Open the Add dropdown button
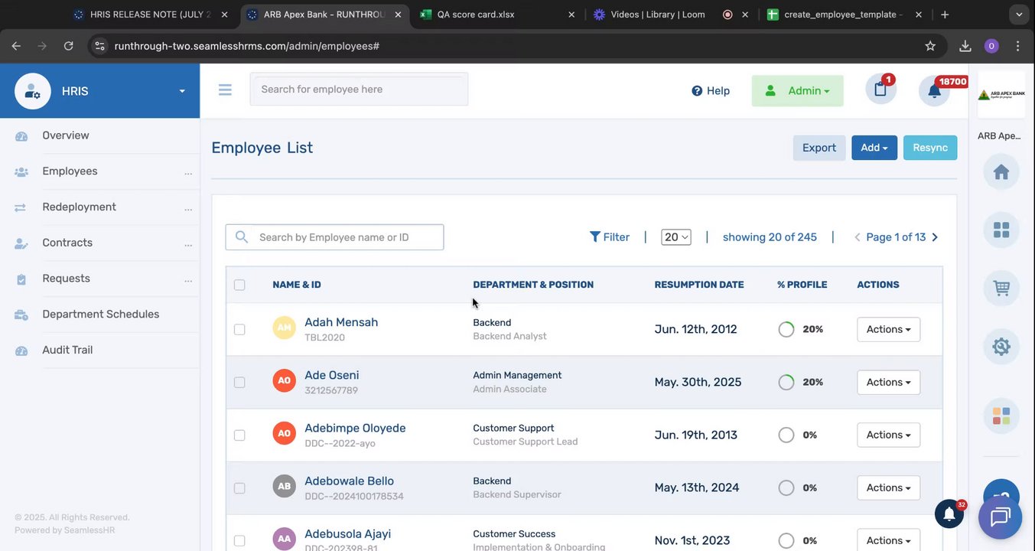The width and height of the screenshot is (1035, 551). pyautogui.click(x=874, y=148)
